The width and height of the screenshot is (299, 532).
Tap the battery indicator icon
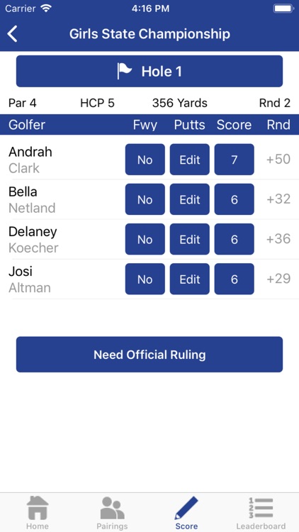pos(283,9)
